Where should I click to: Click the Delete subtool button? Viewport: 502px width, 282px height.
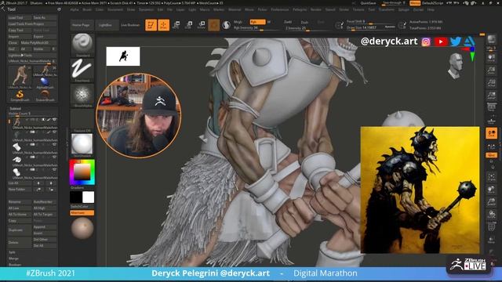pyautogui.click(x=20, y=243)
